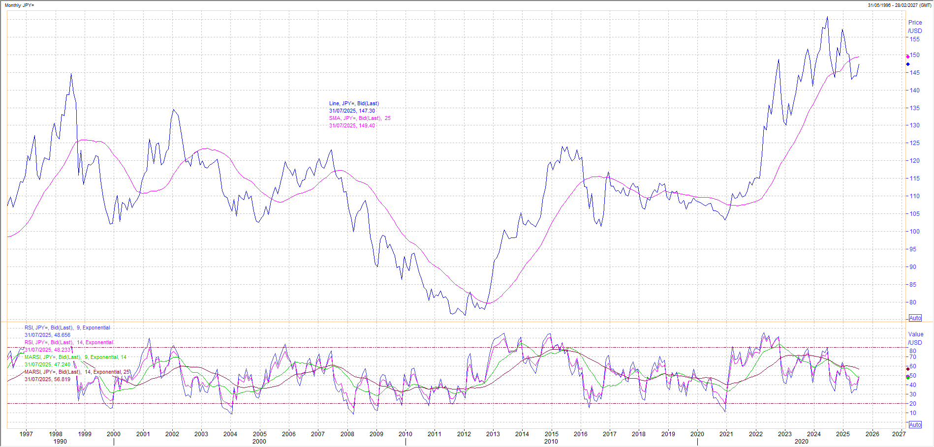
Task: Click the Auto scale button in the RSI pane
Action: [915, 425]
